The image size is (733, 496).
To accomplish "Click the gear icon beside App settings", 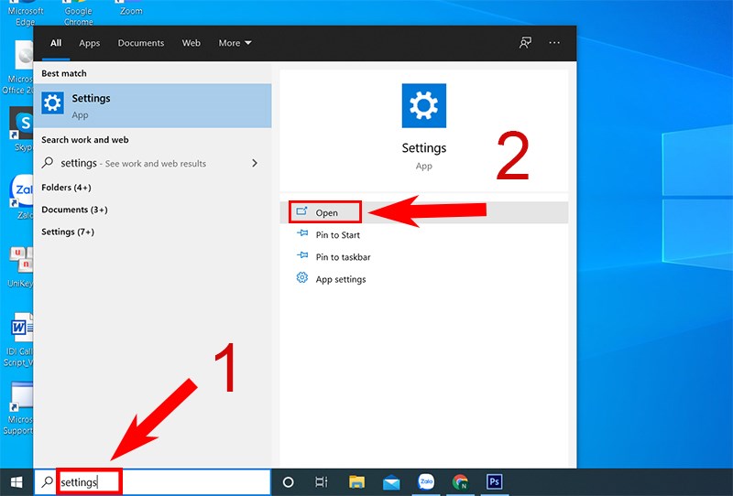I will 302,278.
